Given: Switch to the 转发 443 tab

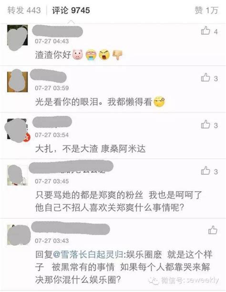Looking at the screenshot, I should pyautogui.click(x=24, y=10).
